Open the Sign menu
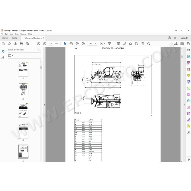Viewport: 191px width, 191px height. pos(17,34)
